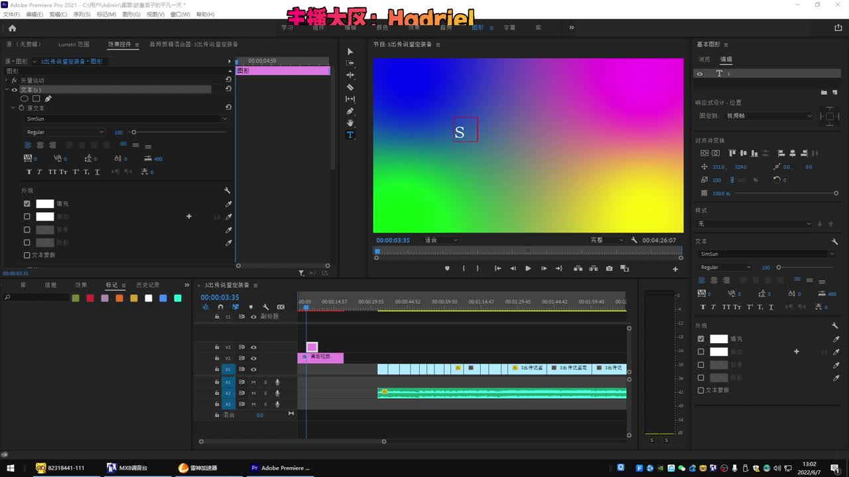Create rectangle mask in Effect Controls

click(x=36, y=99)
